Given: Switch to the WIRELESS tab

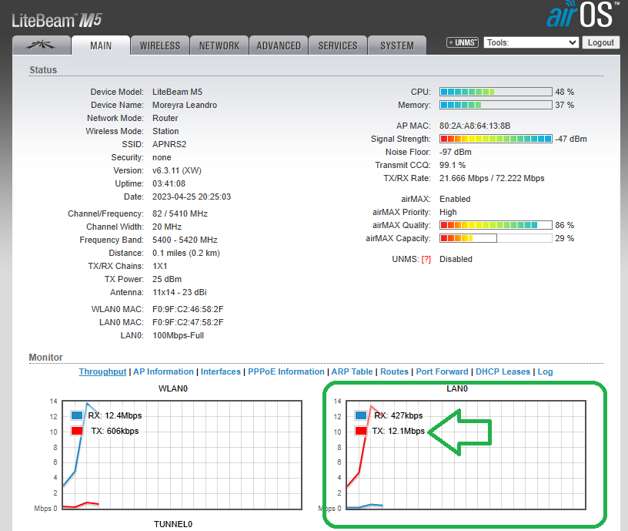Looking at the screenshot, I should click(159, 45).
